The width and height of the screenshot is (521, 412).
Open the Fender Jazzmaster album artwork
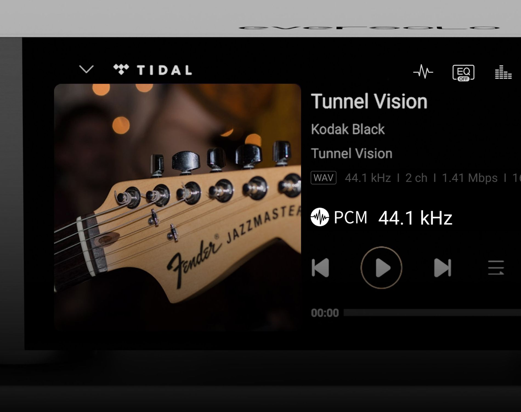(x=177, y=207)
